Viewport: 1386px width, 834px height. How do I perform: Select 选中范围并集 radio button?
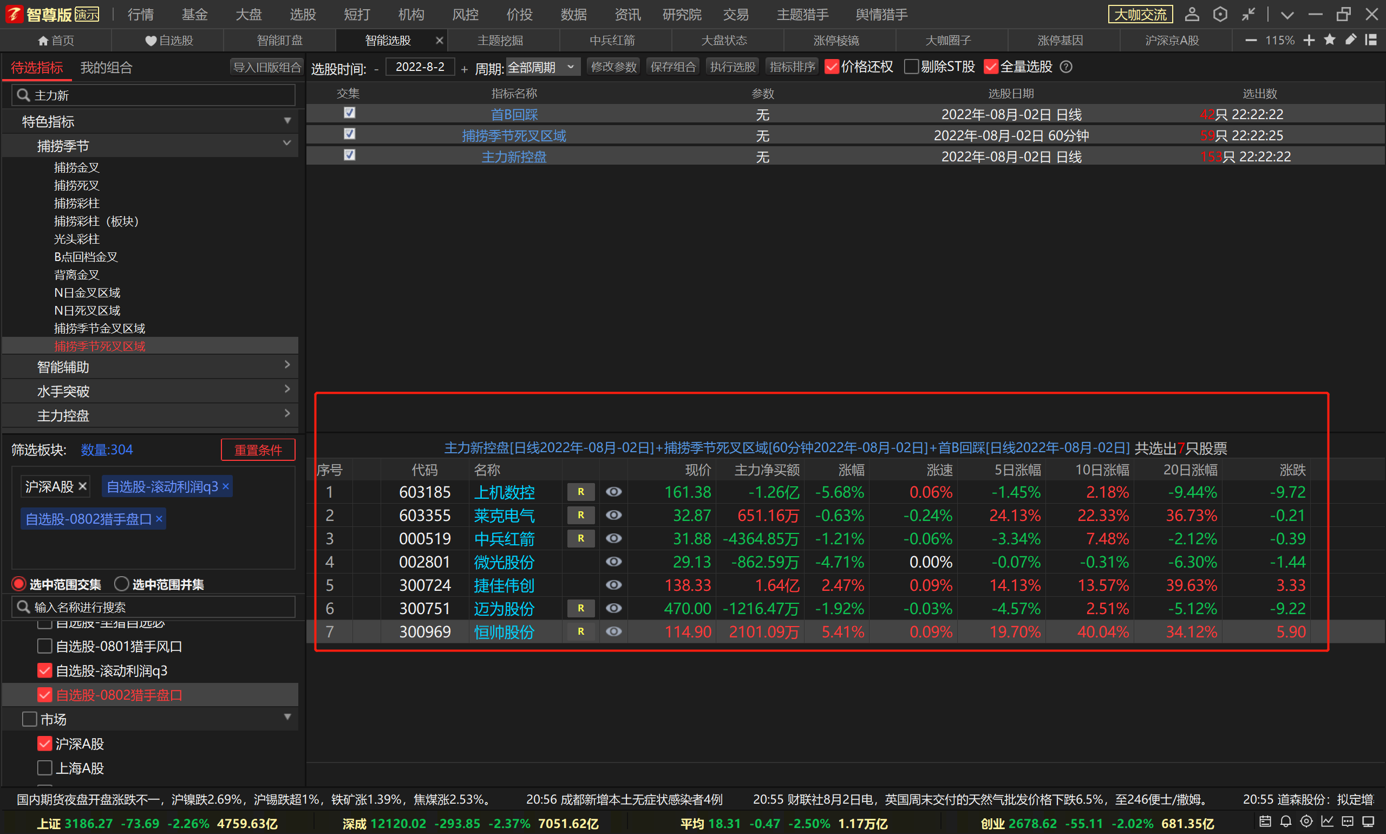pos(121,584)
